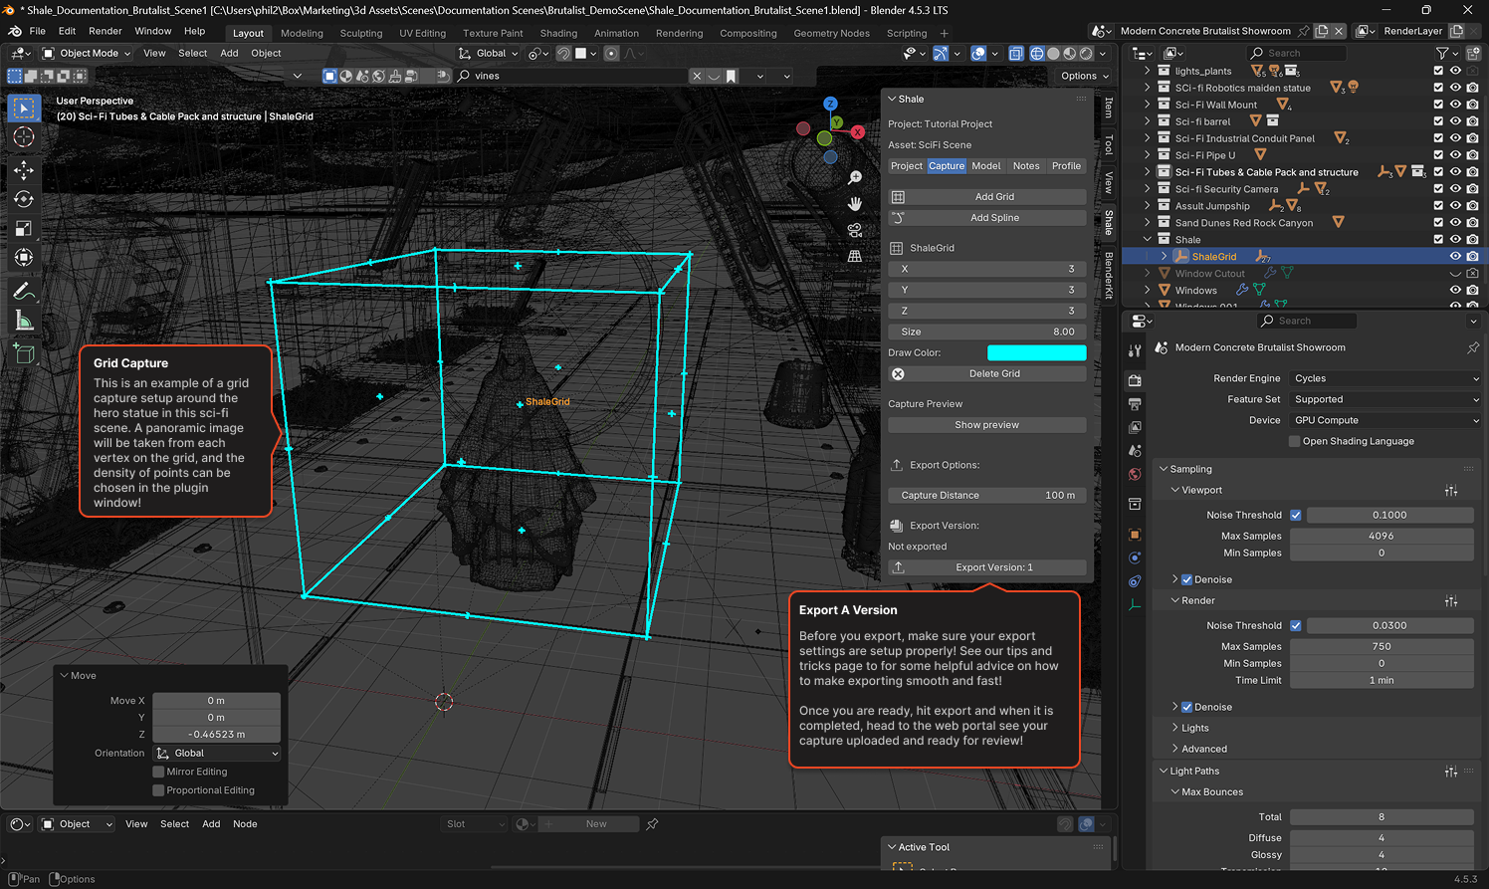Open Render Engine Cycles dropdown
This screenshot has width=1489, height=889.
pos(1384,378)
